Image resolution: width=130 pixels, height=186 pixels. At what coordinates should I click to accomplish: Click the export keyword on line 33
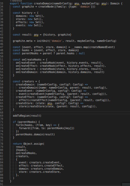pos(14,4)
